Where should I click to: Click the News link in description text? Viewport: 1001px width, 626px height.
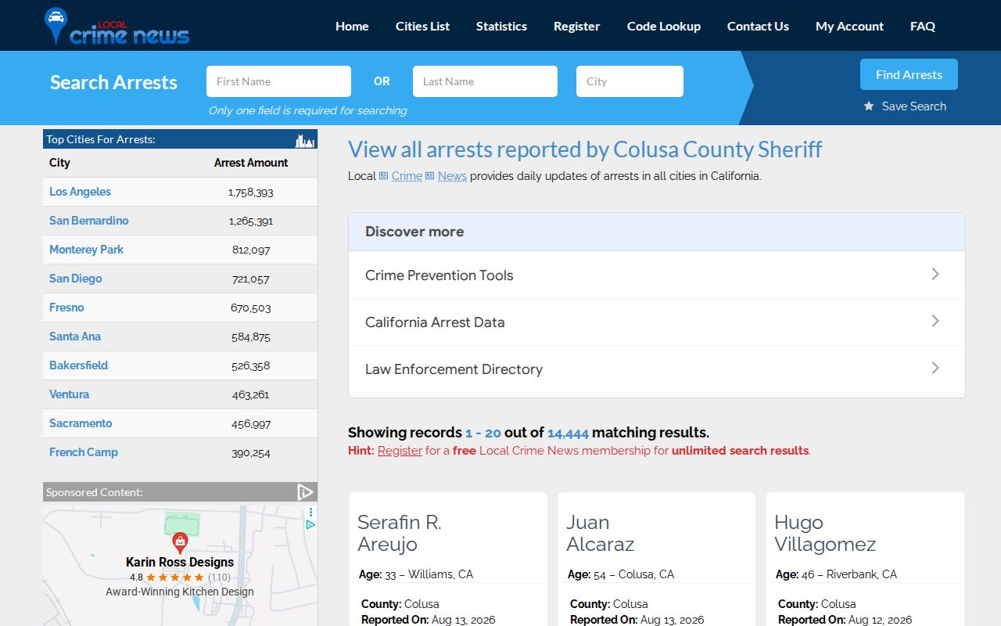coord(452,176)
